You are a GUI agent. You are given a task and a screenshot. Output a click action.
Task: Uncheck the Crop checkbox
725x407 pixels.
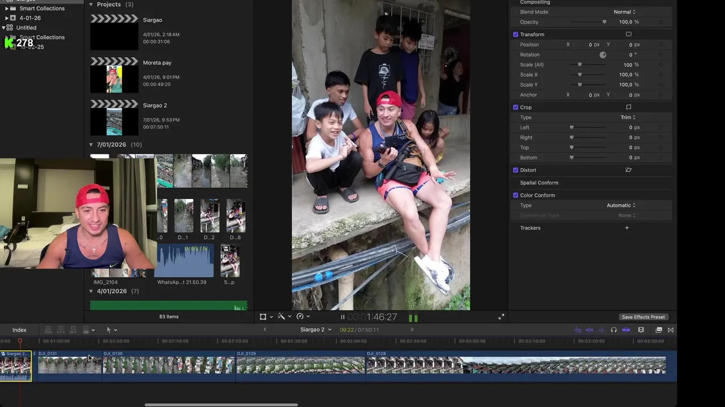pyautogui.click(x=515, y=107)
